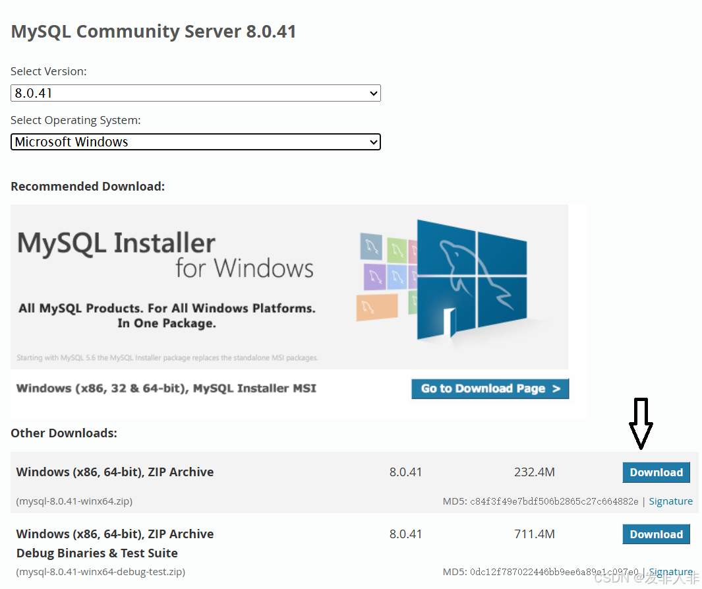Click filename (mysql-8.0.41-winx64-debug-test.zip)
702x589 pixels.
[x=100, y=572]
